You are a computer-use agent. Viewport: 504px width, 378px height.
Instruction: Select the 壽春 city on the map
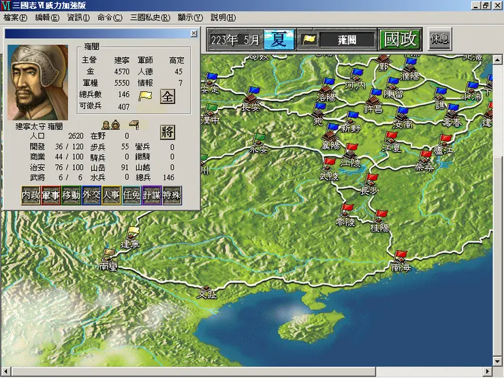[x=452, y=116]
